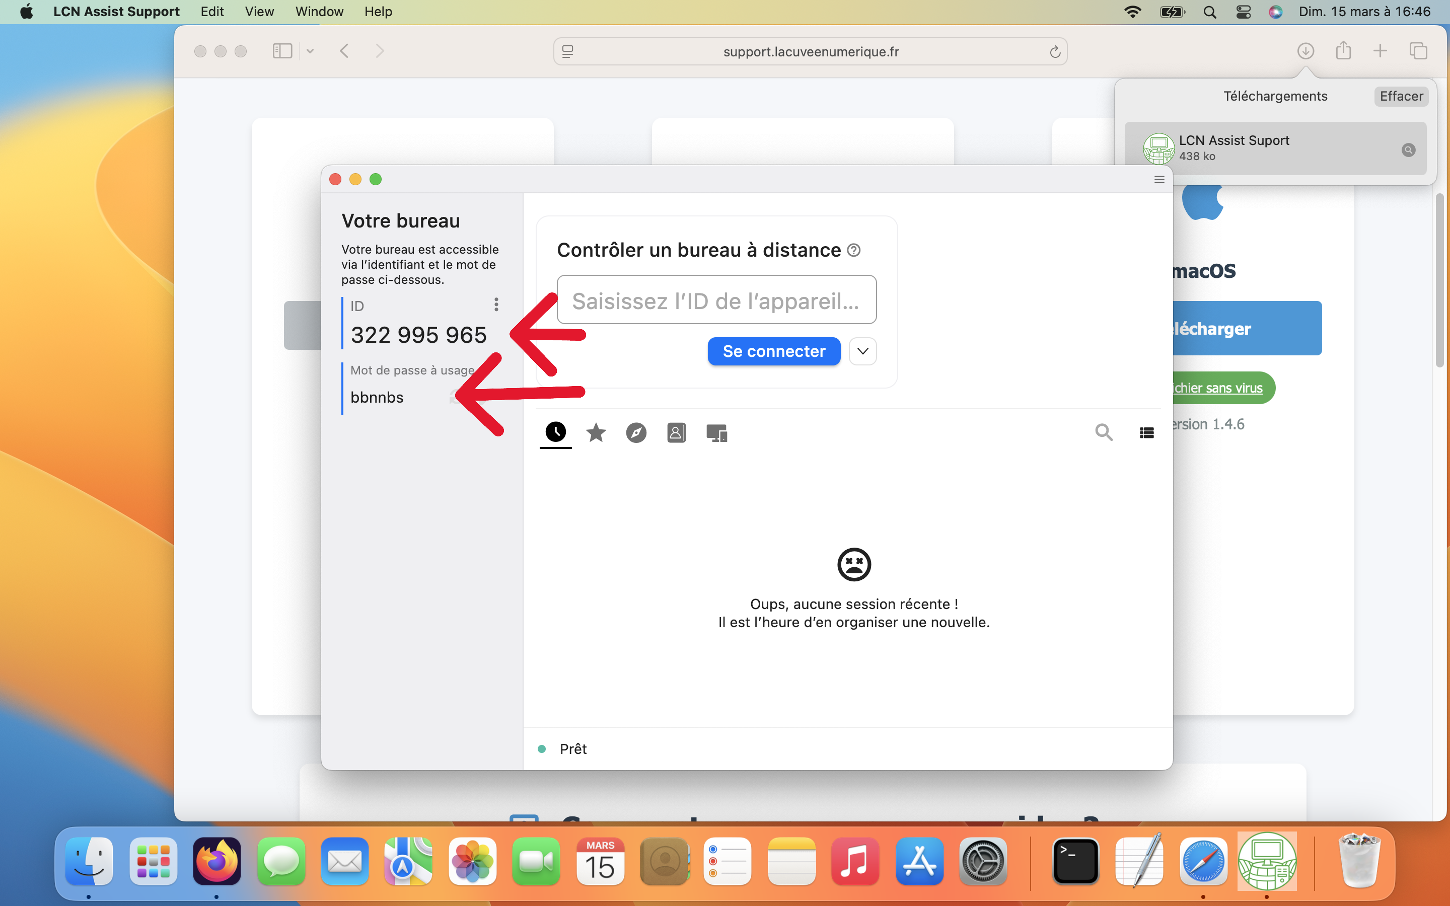The height and width of the screenshot is (906, 1450).
Task: Open the favorites star tab
Action: point(596,432)
